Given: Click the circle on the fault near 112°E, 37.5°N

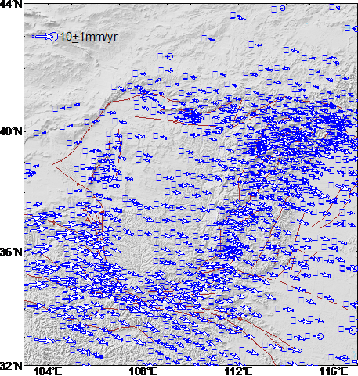Looking at the screenshot, I should (237, 204).
